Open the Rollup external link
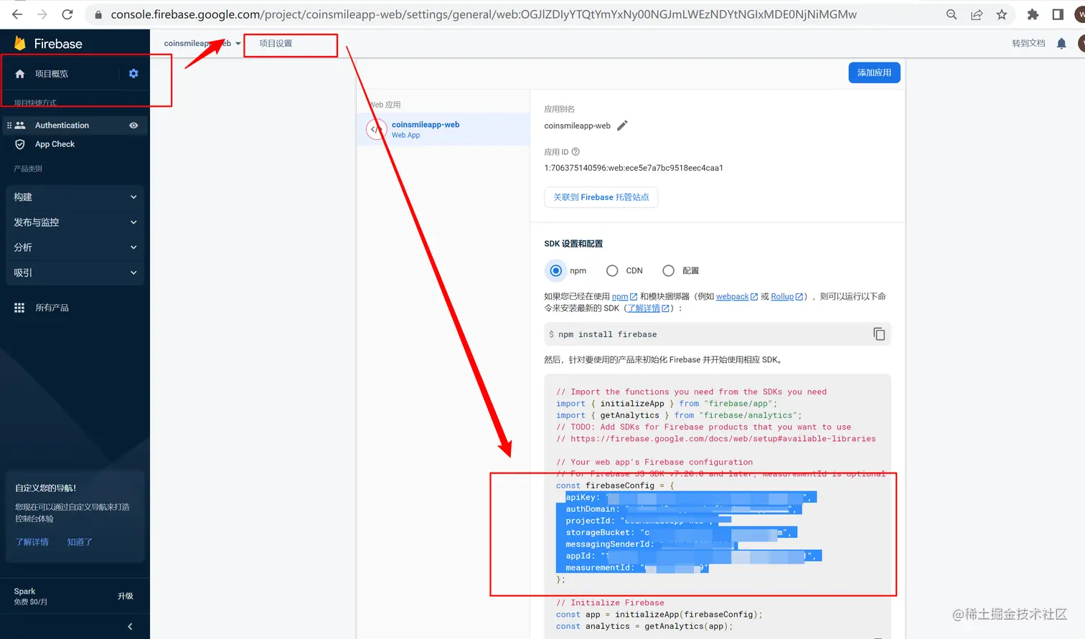The width and height of the screenshot is (1085, 639). click(x=787, y=296)
